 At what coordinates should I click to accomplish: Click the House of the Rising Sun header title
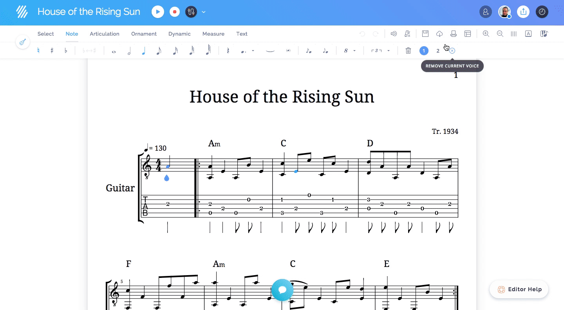[89, 12]
